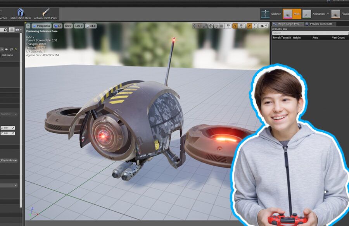Toggle rotation snap angle icon
The image size is (349, 226).
point(235,26)
